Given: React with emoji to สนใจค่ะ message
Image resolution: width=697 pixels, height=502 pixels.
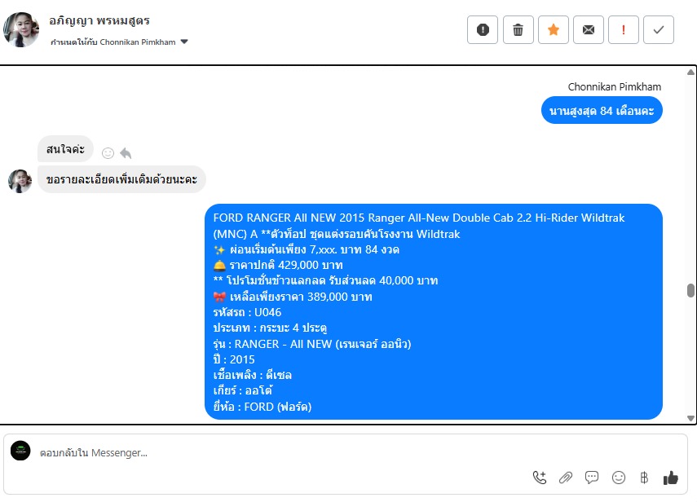Looking at the screenshot, I should [108, 153].
